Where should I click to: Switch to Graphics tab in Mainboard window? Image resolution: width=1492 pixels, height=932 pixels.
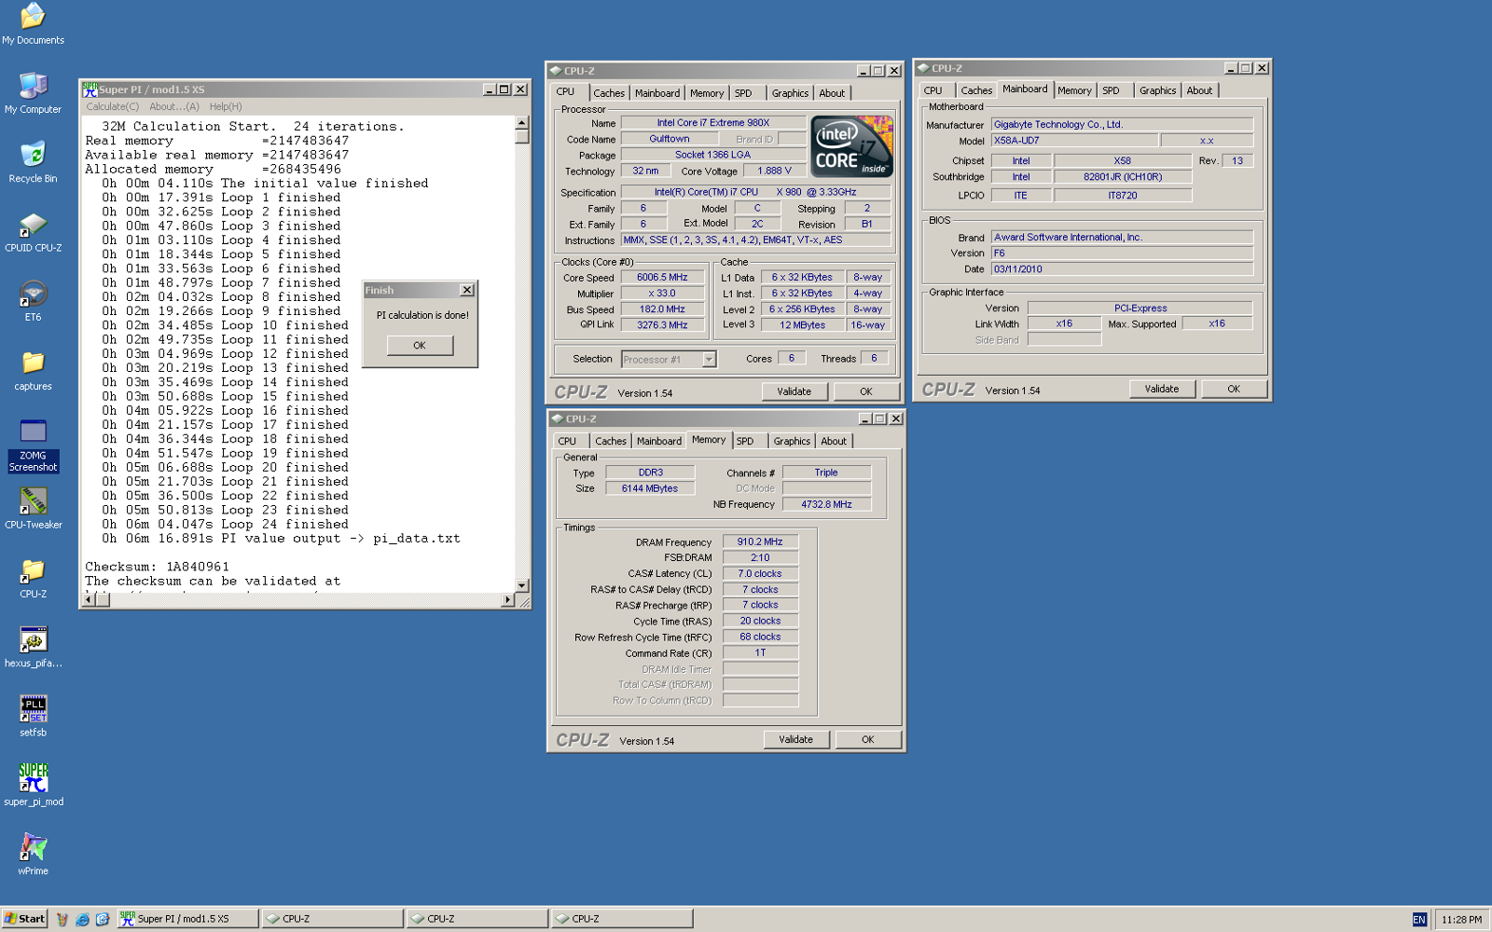point(1157,90)
